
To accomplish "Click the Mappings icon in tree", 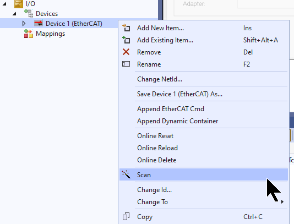I will click(29, 34).
